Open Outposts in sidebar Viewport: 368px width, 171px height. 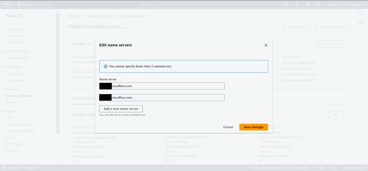tap(13, 150)
